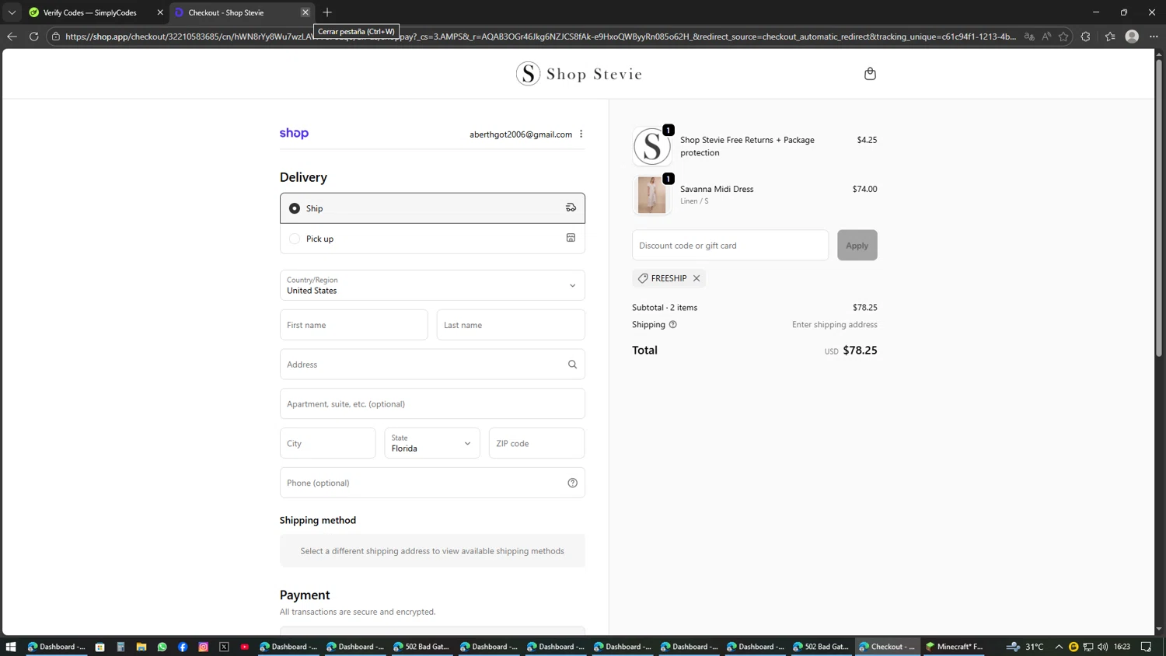Click the aberthgot2006@gmail.com email text
Image resolution: width=1166 pixels, height=656 pixels.
[521, 134]
